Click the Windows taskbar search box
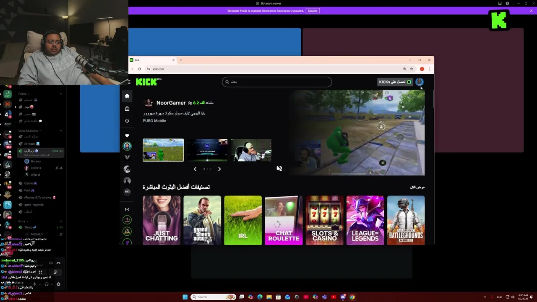 tap(214, 297)
